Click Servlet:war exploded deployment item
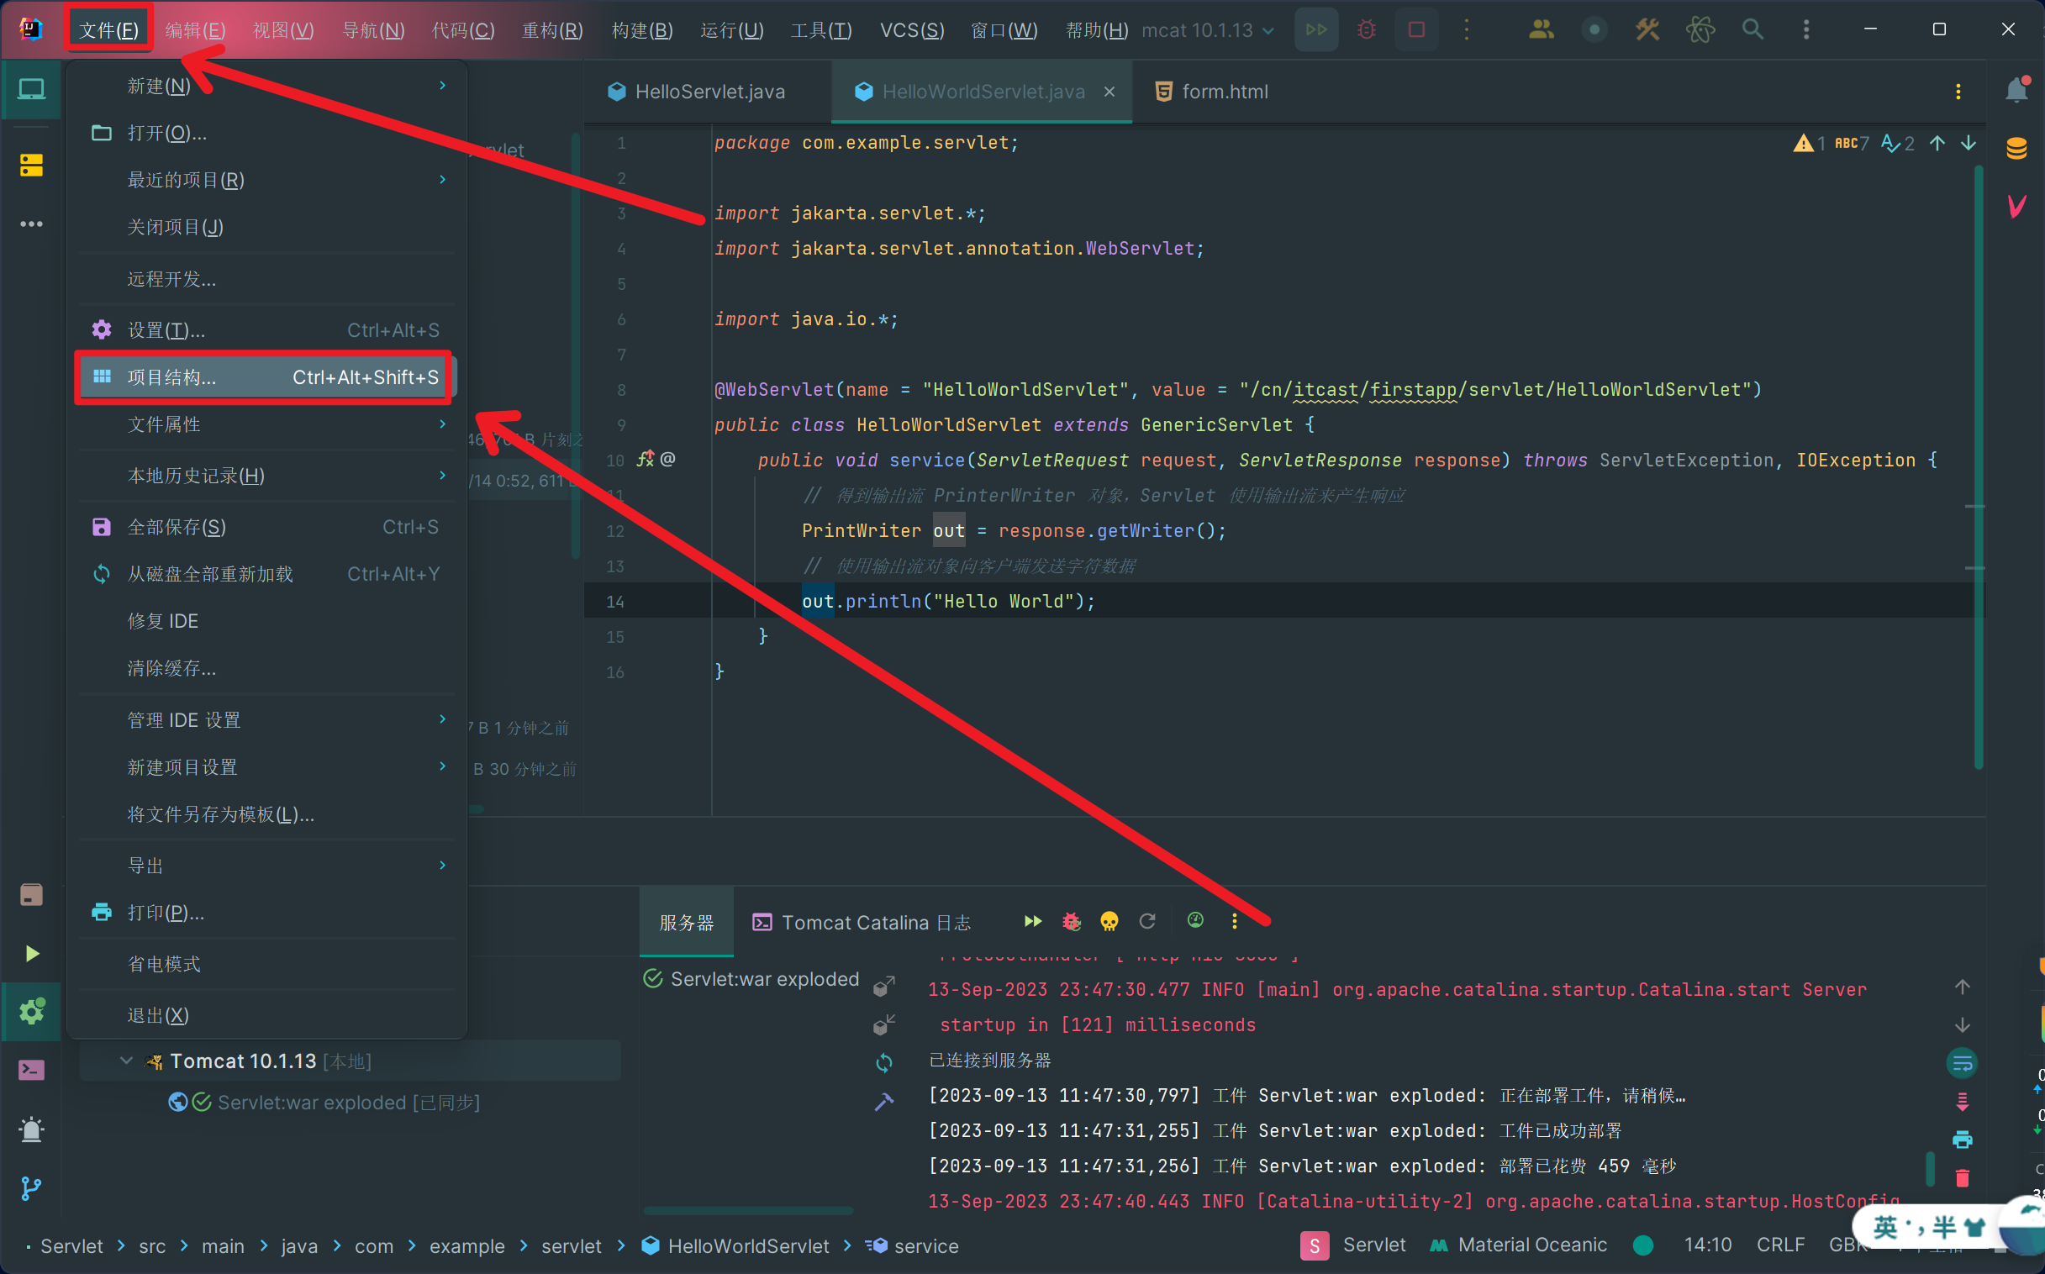This screenshot has height=1274, width=2045. 763,979
